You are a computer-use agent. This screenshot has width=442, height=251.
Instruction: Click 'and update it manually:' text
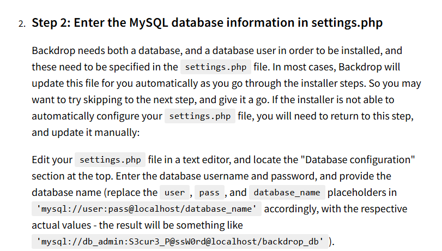[x=86, y=133]
